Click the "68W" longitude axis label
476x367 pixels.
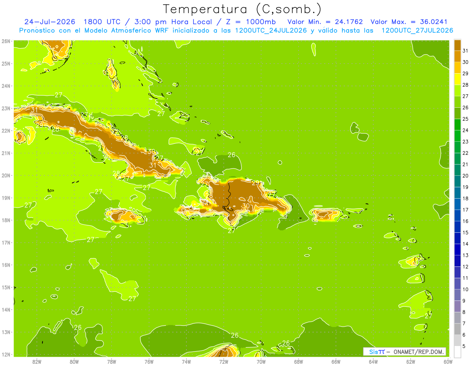(299, 361)
